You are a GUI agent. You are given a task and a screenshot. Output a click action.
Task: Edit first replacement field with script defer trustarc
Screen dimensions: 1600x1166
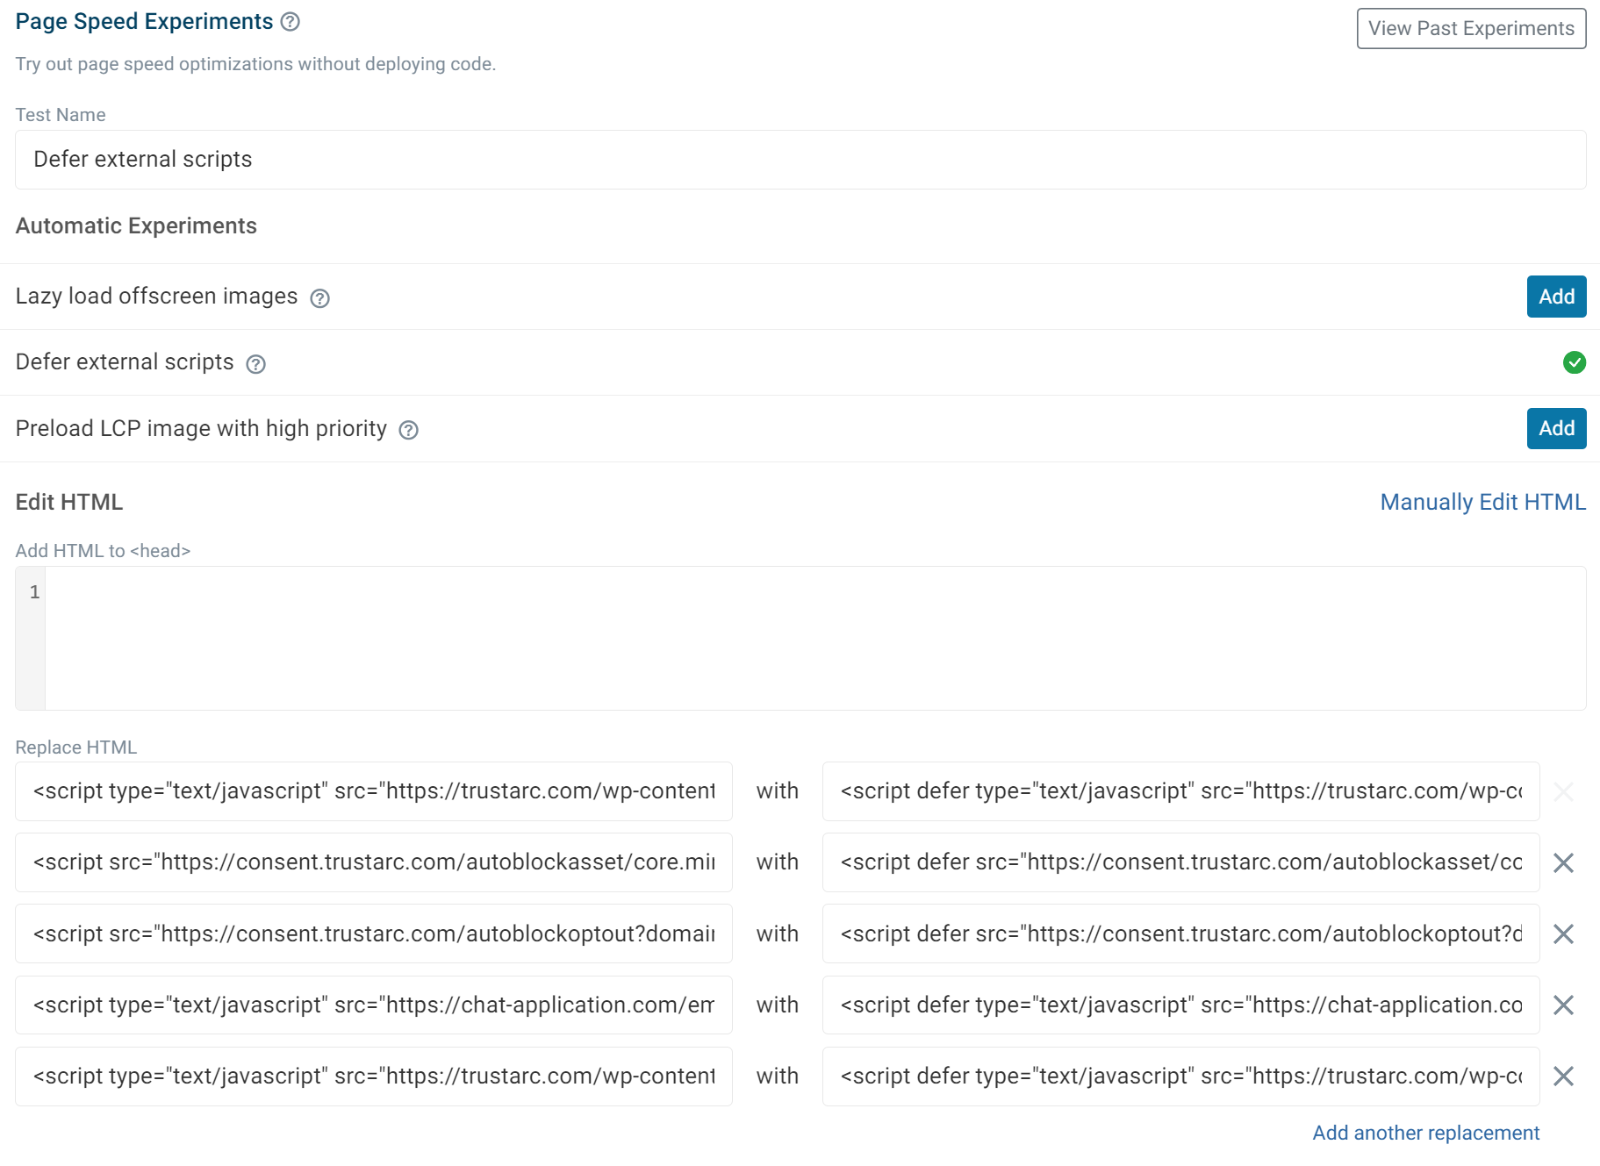[x=1180, y=791]
